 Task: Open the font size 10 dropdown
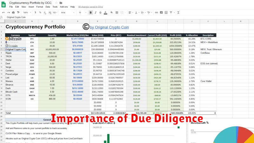pos(83,12)
